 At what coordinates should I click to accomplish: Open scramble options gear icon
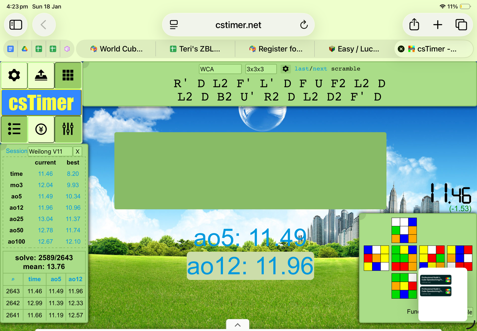pyautogui.click(x=286, y=69)
